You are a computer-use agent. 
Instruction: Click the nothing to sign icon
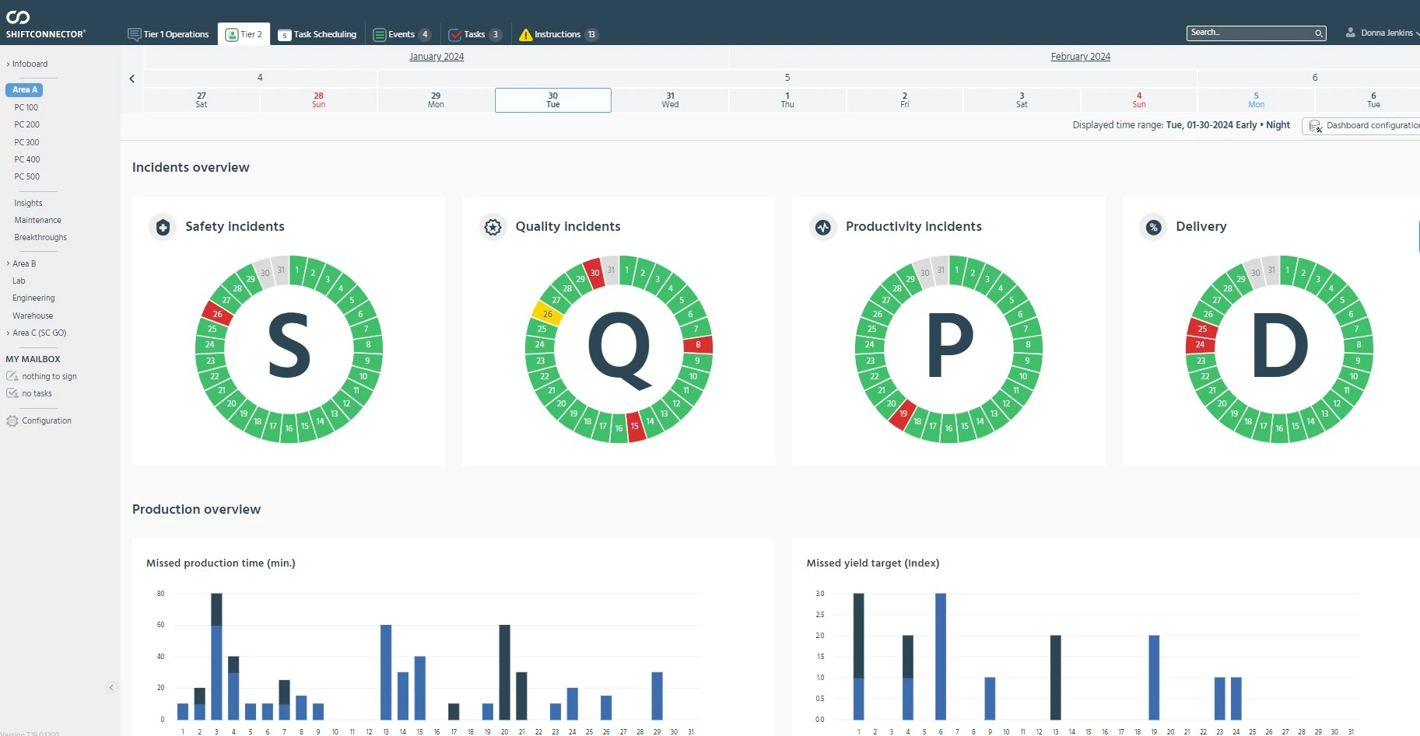(x=12, y=376)
